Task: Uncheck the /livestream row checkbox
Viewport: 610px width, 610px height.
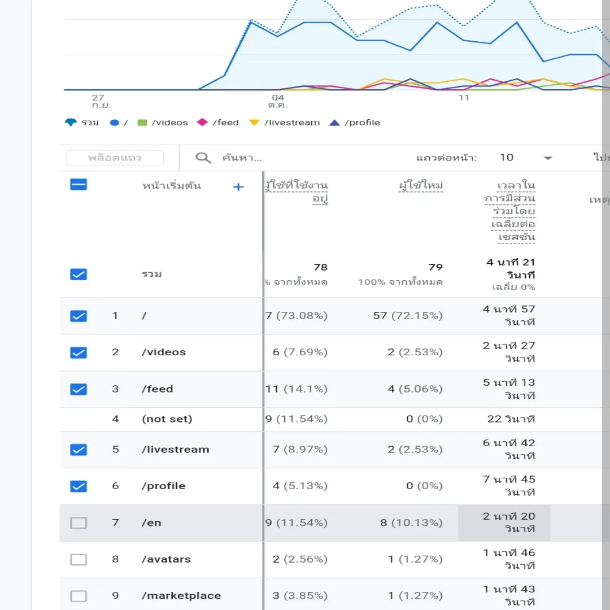Action: pyautogui.click(x=79, y=450)
